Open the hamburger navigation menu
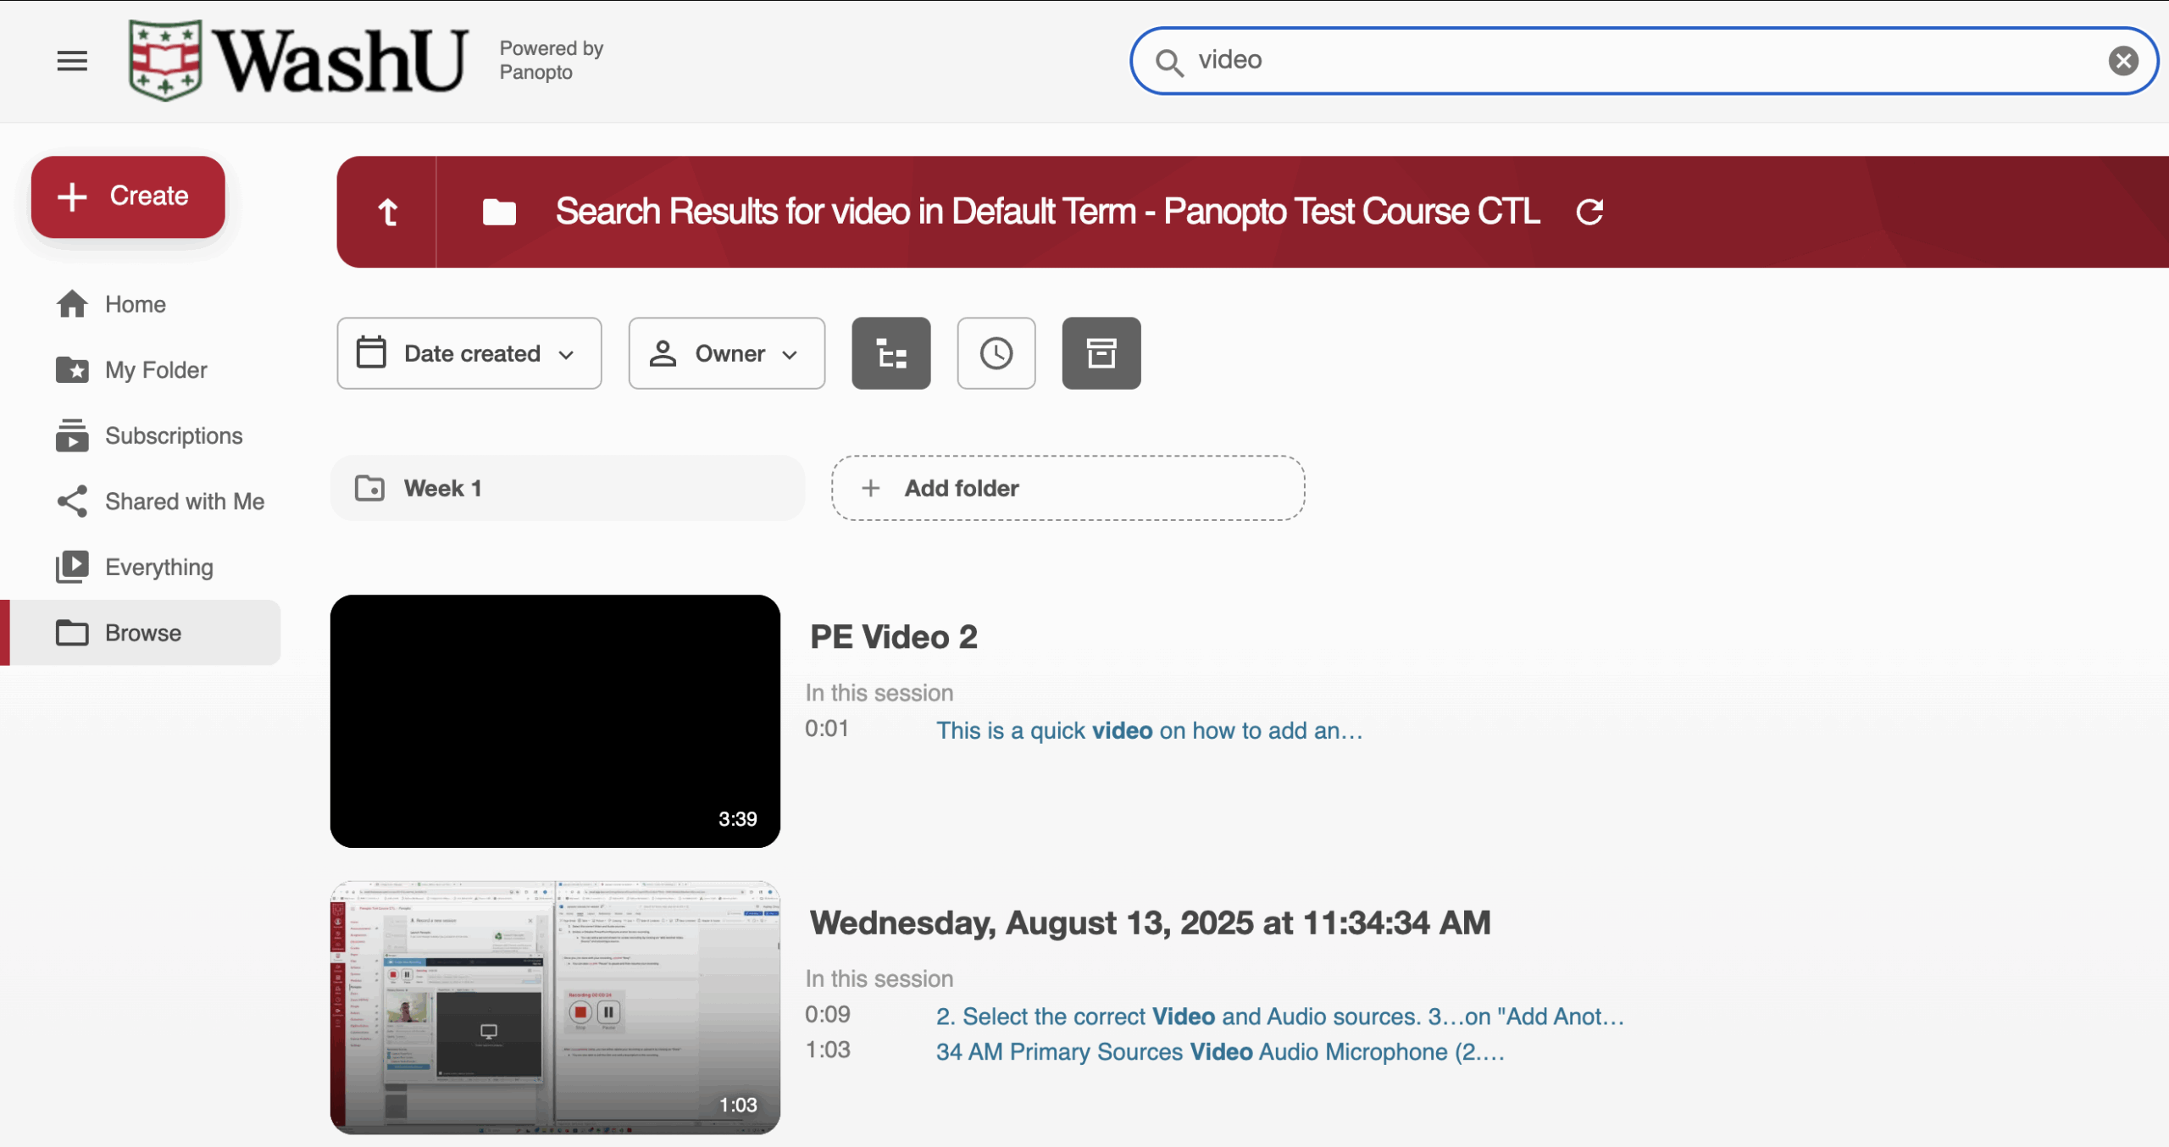Screen dimensions: 2169x1147 click(72, 61)
